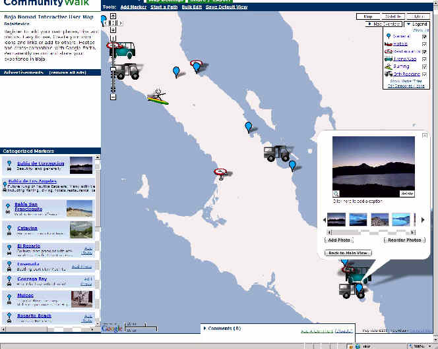Show next photo thumbnails with right arrow
Image resolution: width=438 pixels, height=349 pixels.
click(423, 220)
